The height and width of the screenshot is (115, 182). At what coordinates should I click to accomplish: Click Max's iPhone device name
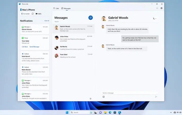click(x=28, y=10)
